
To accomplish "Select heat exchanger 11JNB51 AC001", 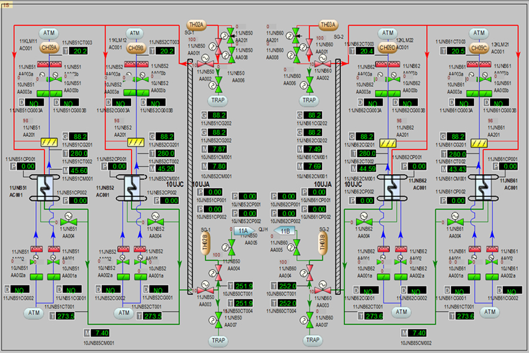I will coord(45,188).
